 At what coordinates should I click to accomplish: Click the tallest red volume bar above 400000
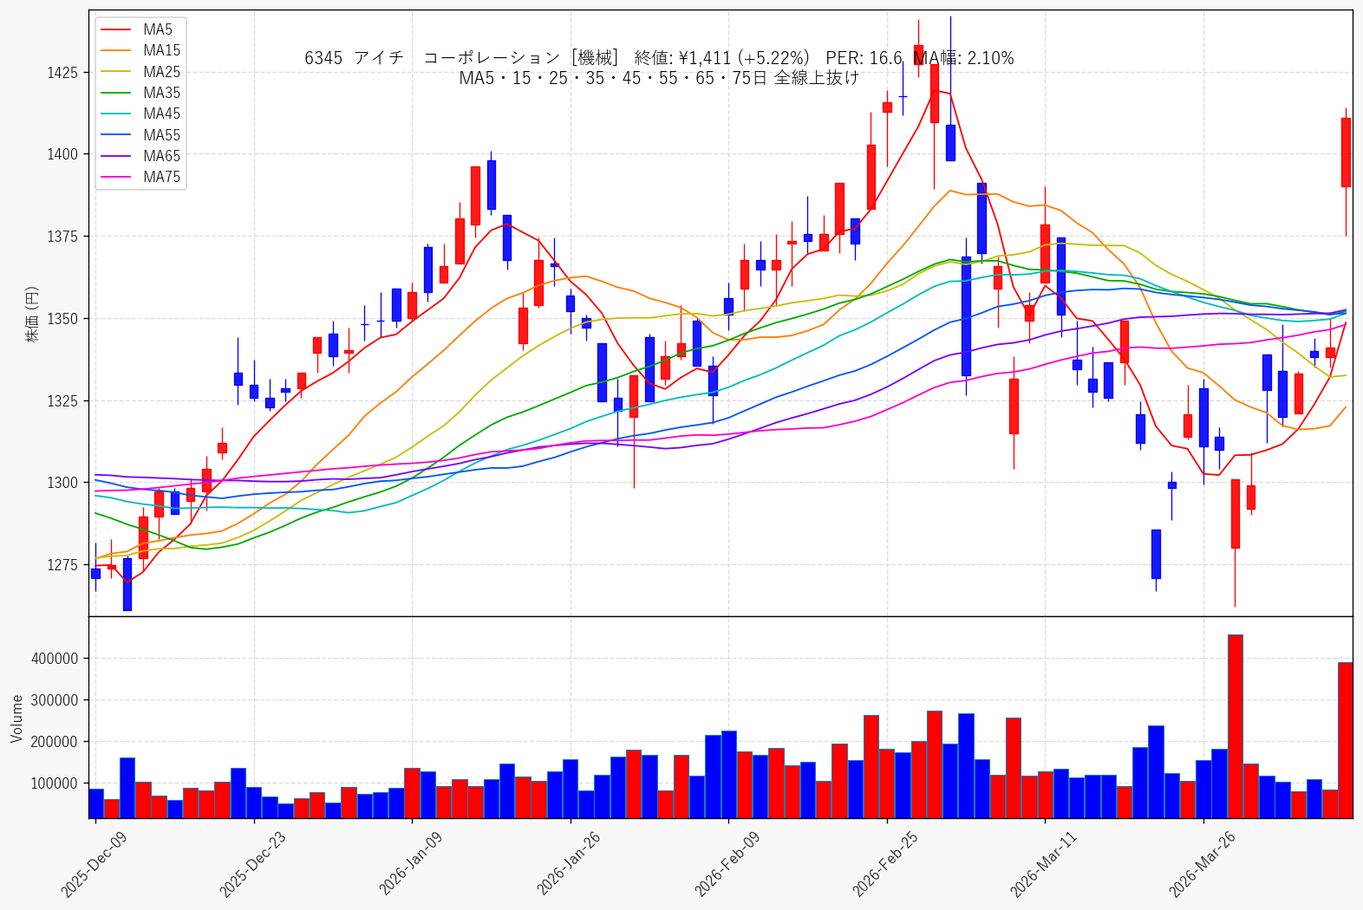click(x=1236, y=726)
